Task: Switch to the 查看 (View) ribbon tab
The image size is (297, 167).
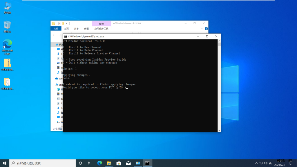Action: 86,29
